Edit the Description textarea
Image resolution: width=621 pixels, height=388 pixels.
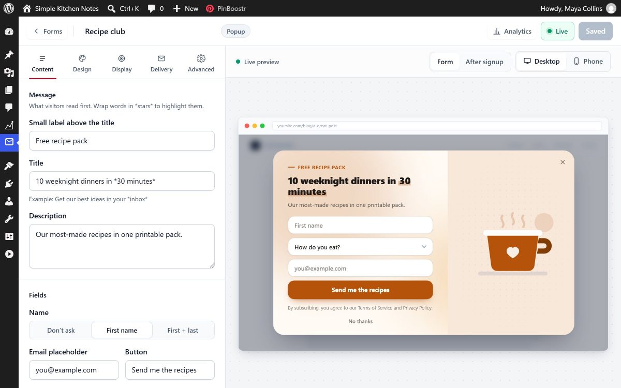pyautogui.click(x=122, y=246)
